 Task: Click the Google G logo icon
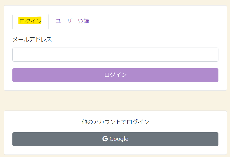click(105, 139)
